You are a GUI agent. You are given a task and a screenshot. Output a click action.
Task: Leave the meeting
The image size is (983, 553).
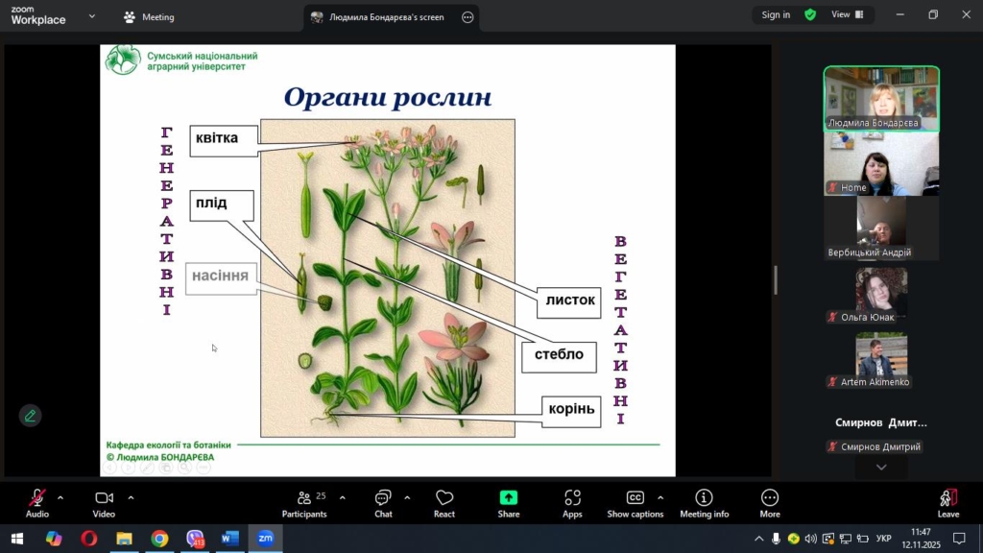click(947, 503)
